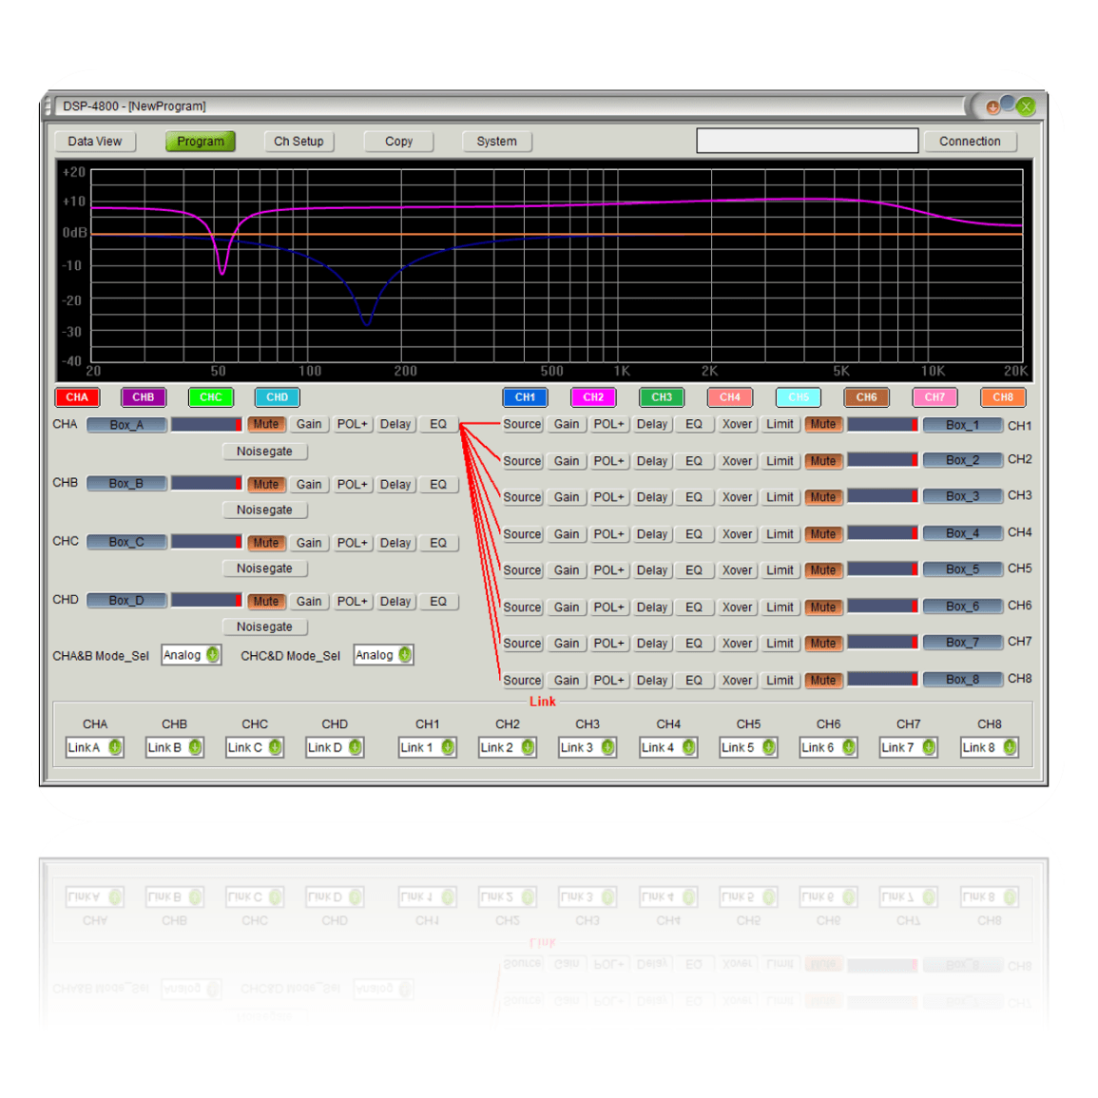Image resolution: width=1098 pixels, height=1098 pixels.
Task: Open the System tab
Action: pos(496,141)
